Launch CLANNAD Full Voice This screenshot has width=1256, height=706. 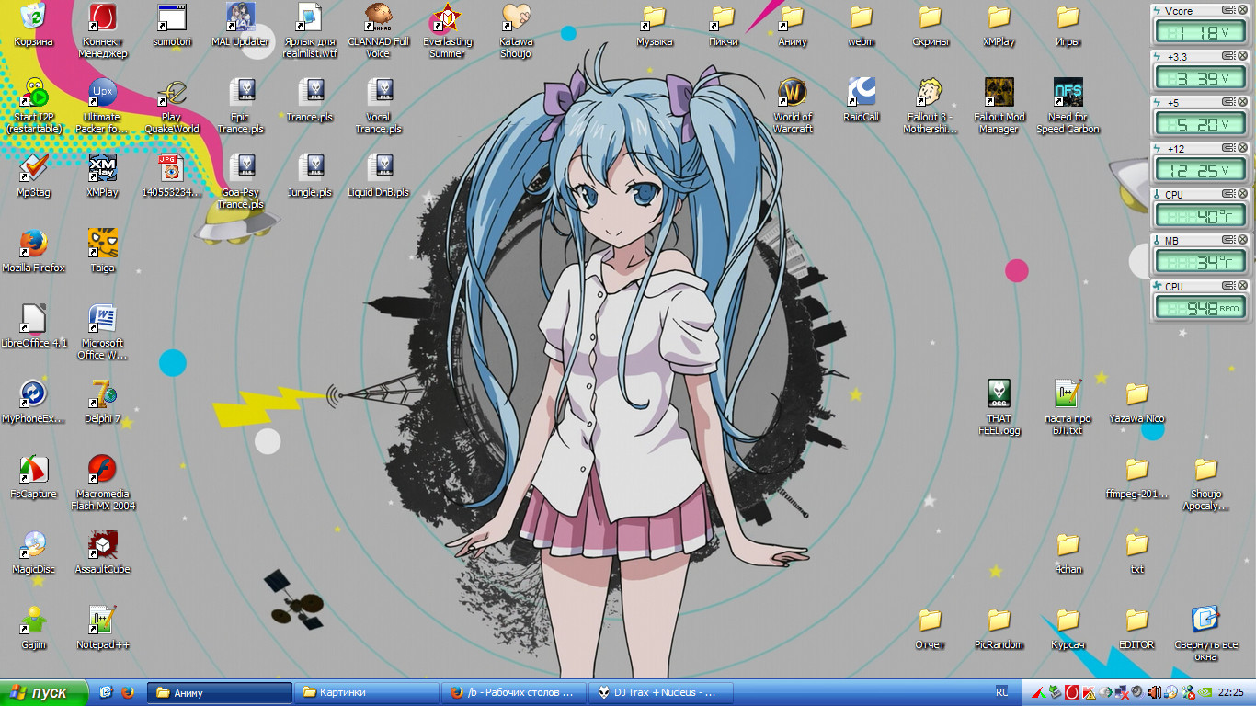[x=378, y=30]
